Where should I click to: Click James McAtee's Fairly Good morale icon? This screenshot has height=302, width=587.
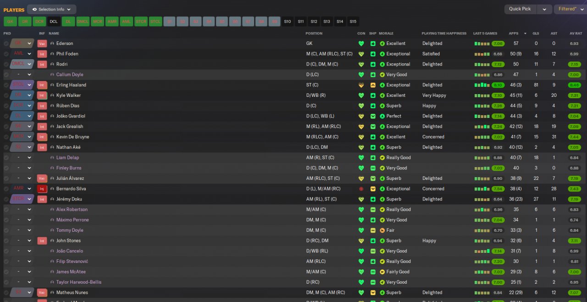382,272
